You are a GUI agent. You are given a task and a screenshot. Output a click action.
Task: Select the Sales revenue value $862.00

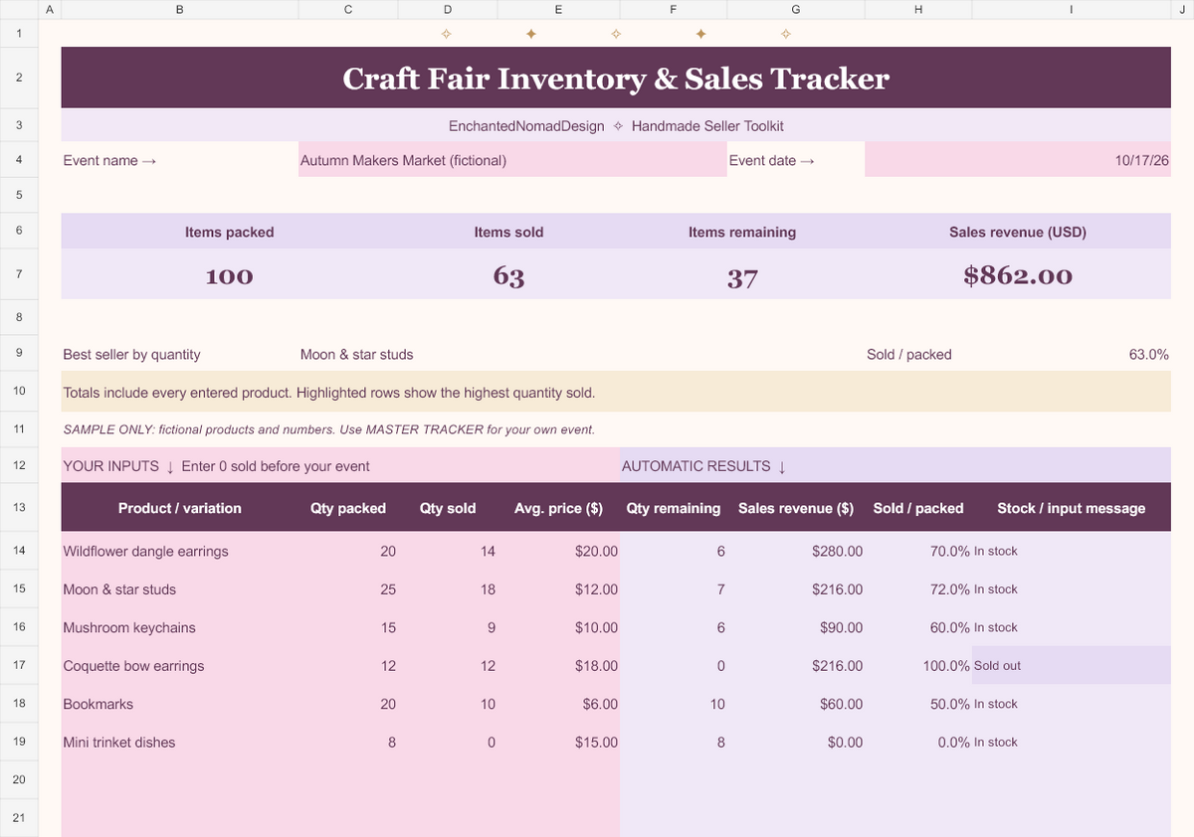point(1017,275)
